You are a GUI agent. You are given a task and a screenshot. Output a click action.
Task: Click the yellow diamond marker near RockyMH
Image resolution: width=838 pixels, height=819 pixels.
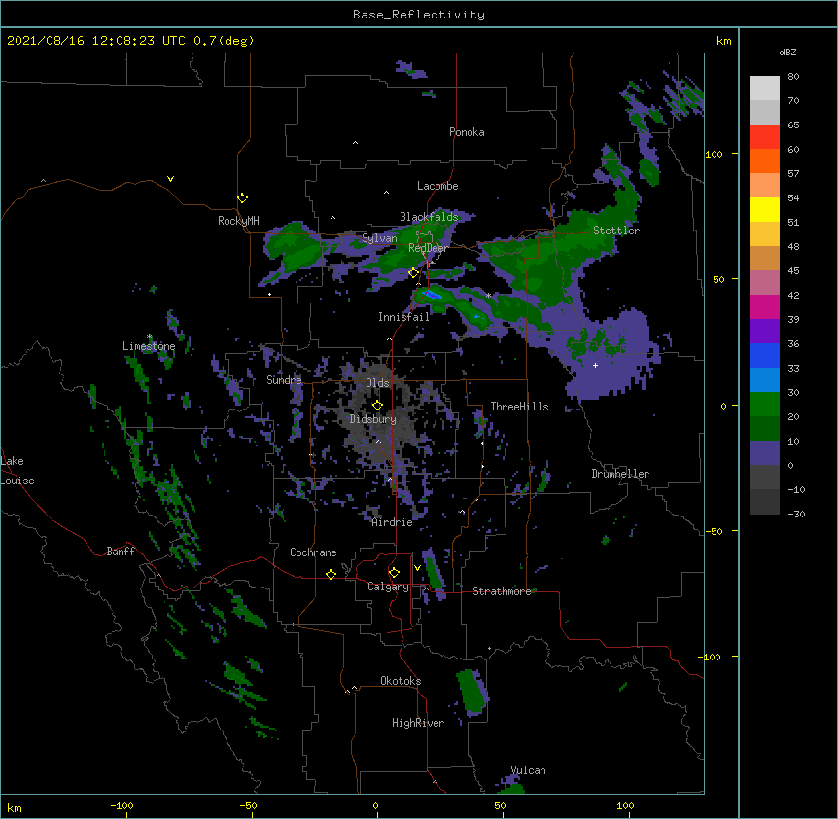click(x=242, y=197)
